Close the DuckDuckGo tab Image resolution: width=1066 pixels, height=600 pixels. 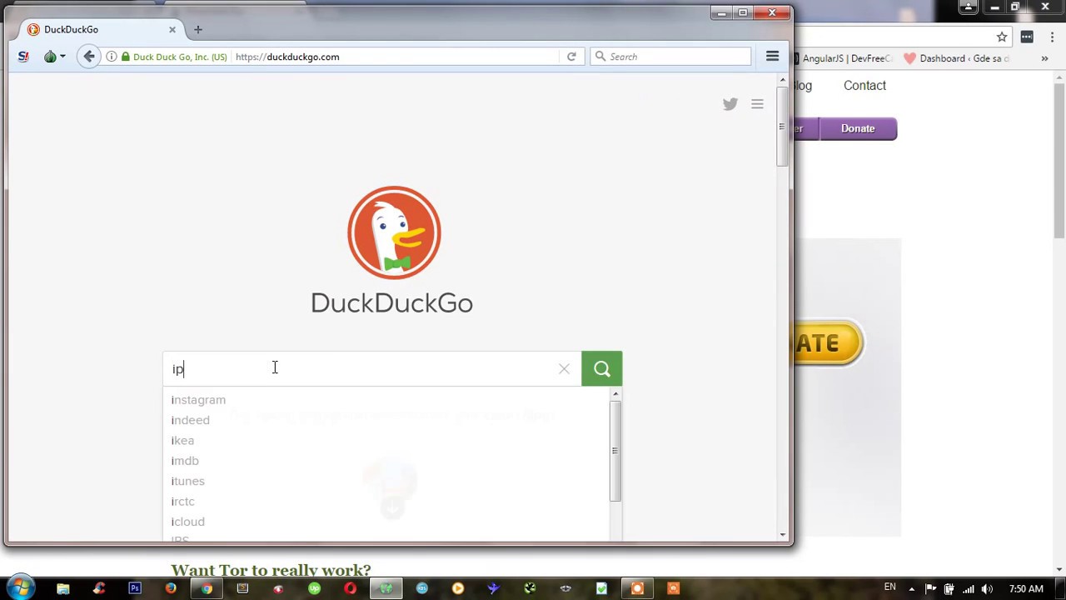click(x=172, y=29)
